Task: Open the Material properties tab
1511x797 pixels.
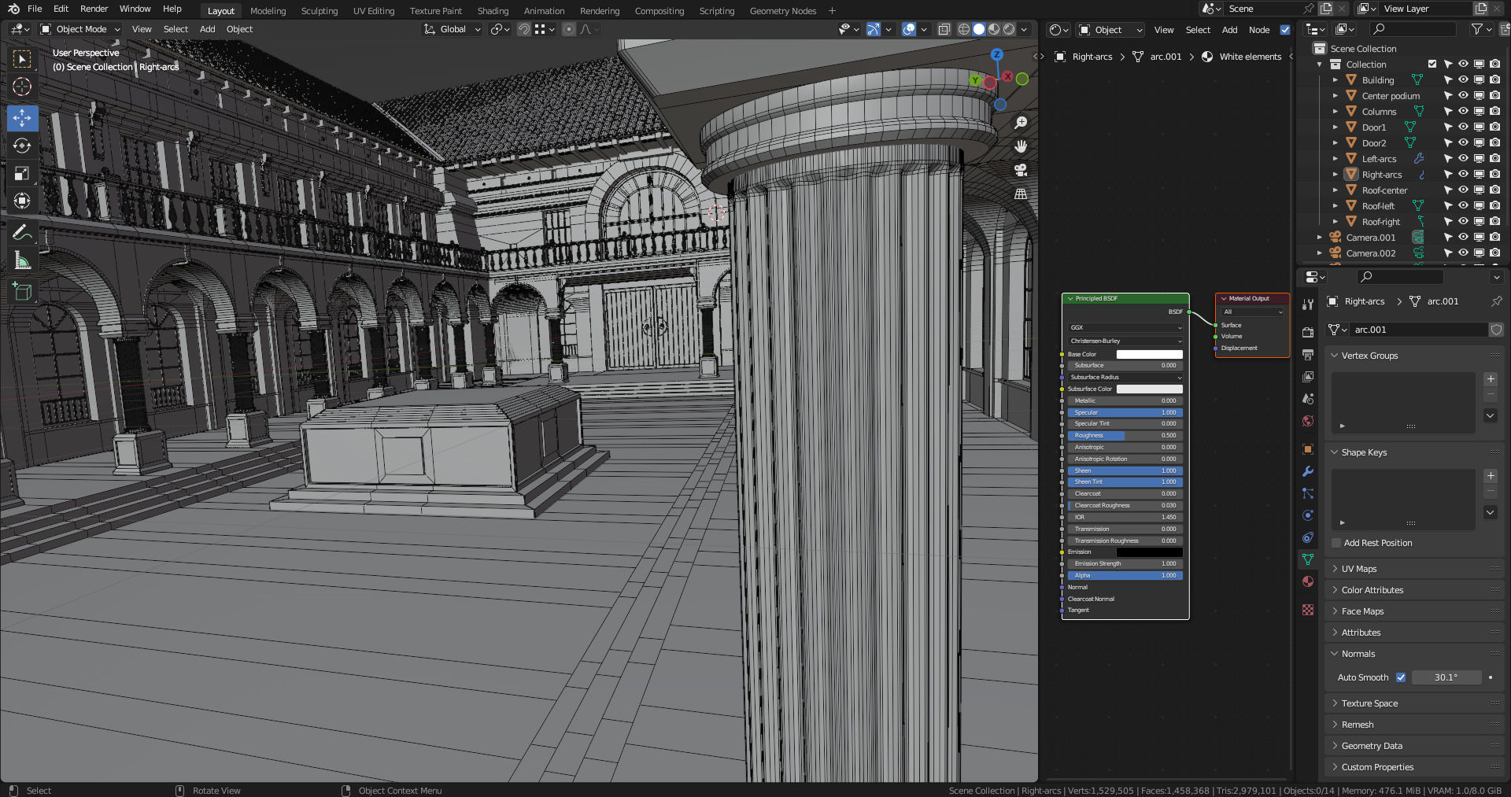Action: point(1308,581)
